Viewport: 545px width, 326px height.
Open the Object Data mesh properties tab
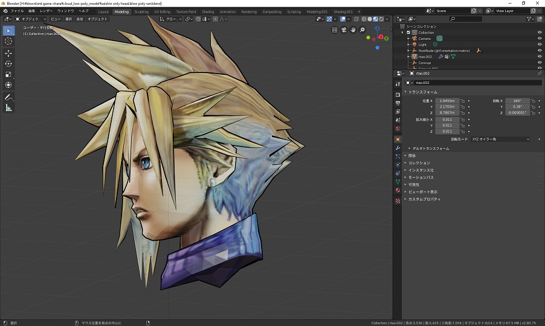click(398, 182)
